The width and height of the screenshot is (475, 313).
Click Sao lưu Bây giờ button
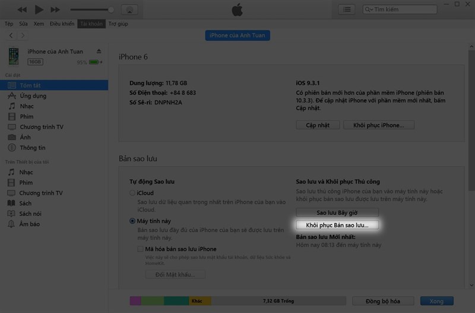(x=337, y=213)
